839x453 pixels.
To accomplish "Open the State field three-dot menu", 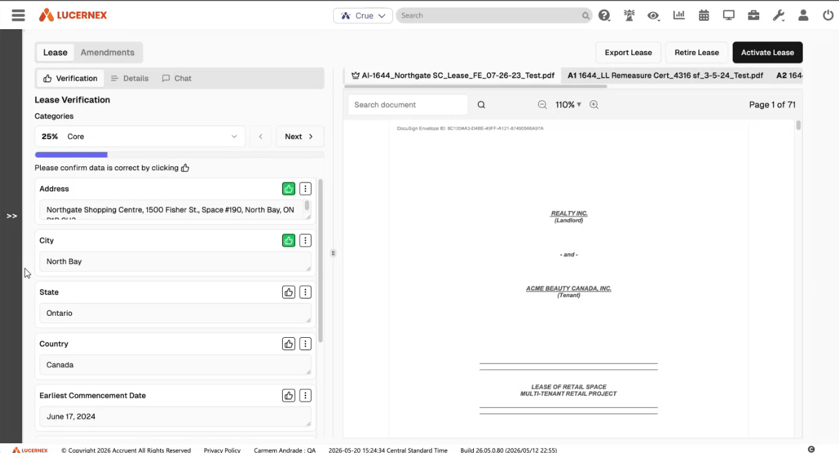I will tap(305, 293).
